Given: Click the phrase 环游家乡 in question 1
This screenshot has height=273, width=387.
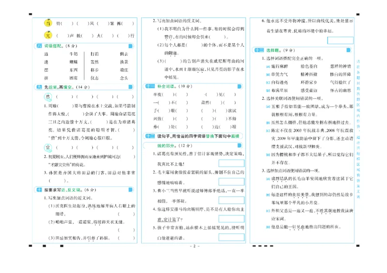Looking at the screenshot, I should pyautogui.click(x=309, y=82).
